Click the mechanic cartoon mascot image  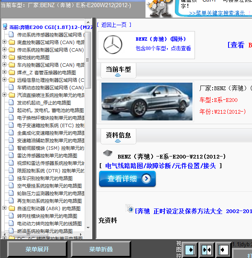[x=159, y=8]
